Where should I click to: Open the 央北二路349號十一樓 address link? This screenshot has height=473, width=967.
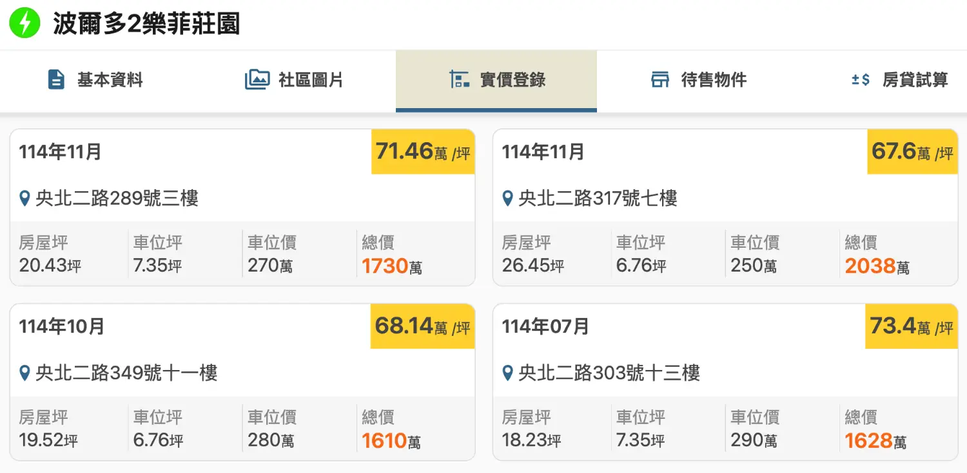[x=126, y=373]
